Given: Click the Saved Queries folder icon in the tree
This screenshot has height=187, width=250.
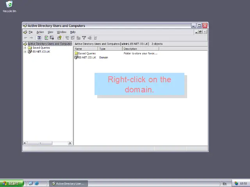Looking at the screenshot, I should click(x=30, y=48).
